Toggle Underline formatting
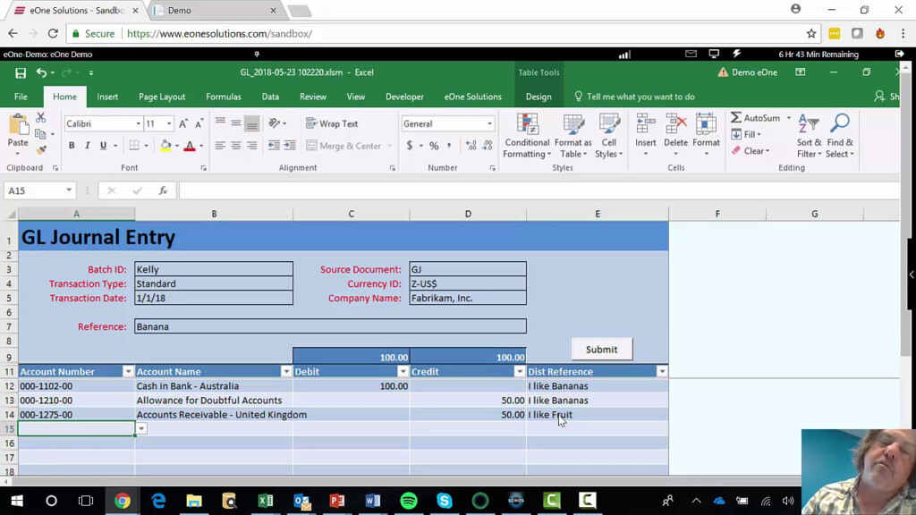916x515 pixels. [x=104, y=146]
